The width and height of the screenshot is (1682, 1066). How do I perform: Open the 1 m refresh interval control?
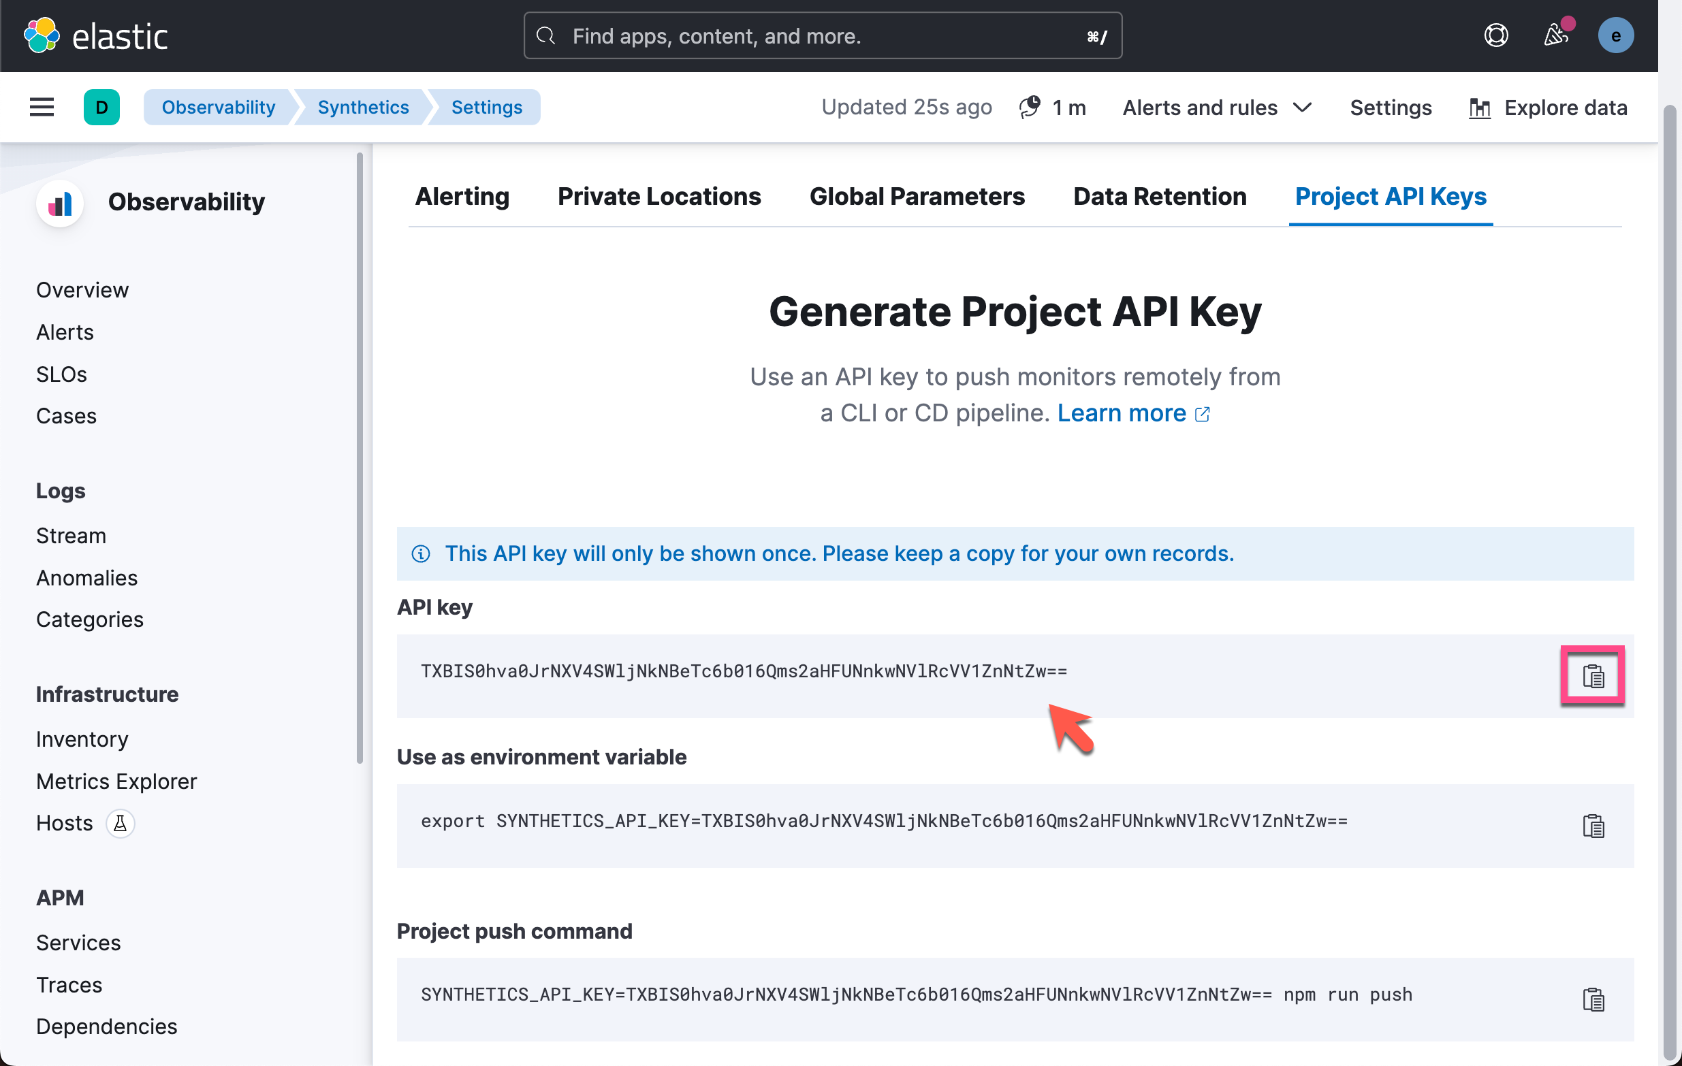(x=1053, y=108)
